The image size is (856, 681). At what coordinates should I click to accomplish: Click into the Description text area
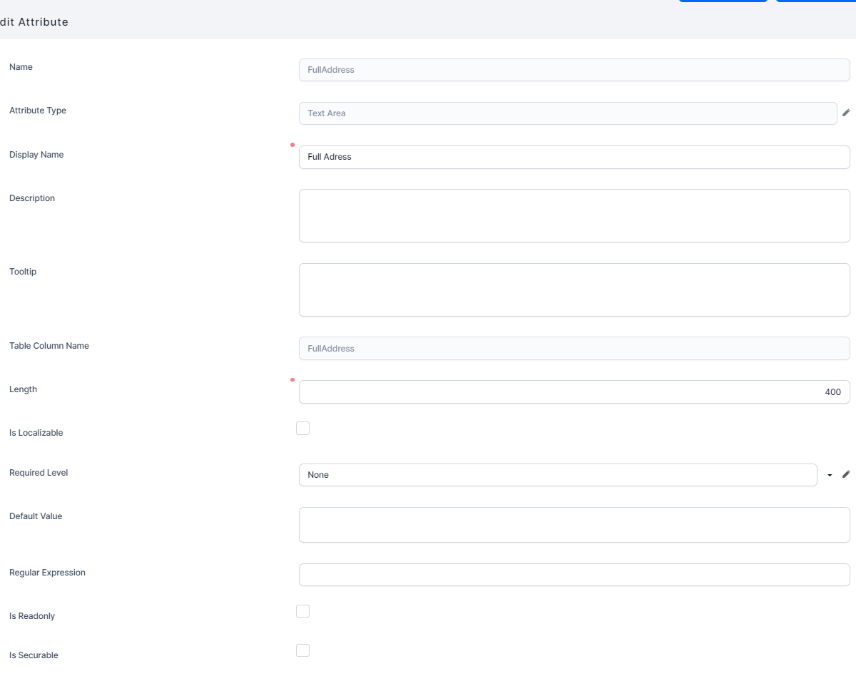574,215
